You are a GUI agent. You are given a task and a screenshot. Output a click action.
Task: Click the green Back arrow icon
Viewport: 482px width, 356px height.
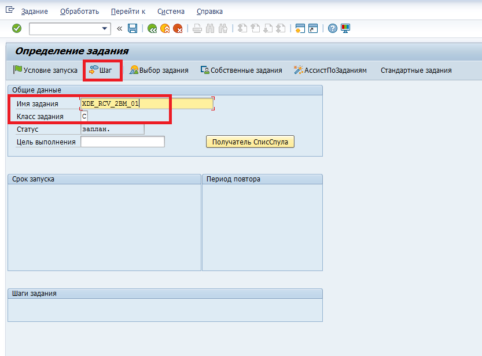[152, 28]
